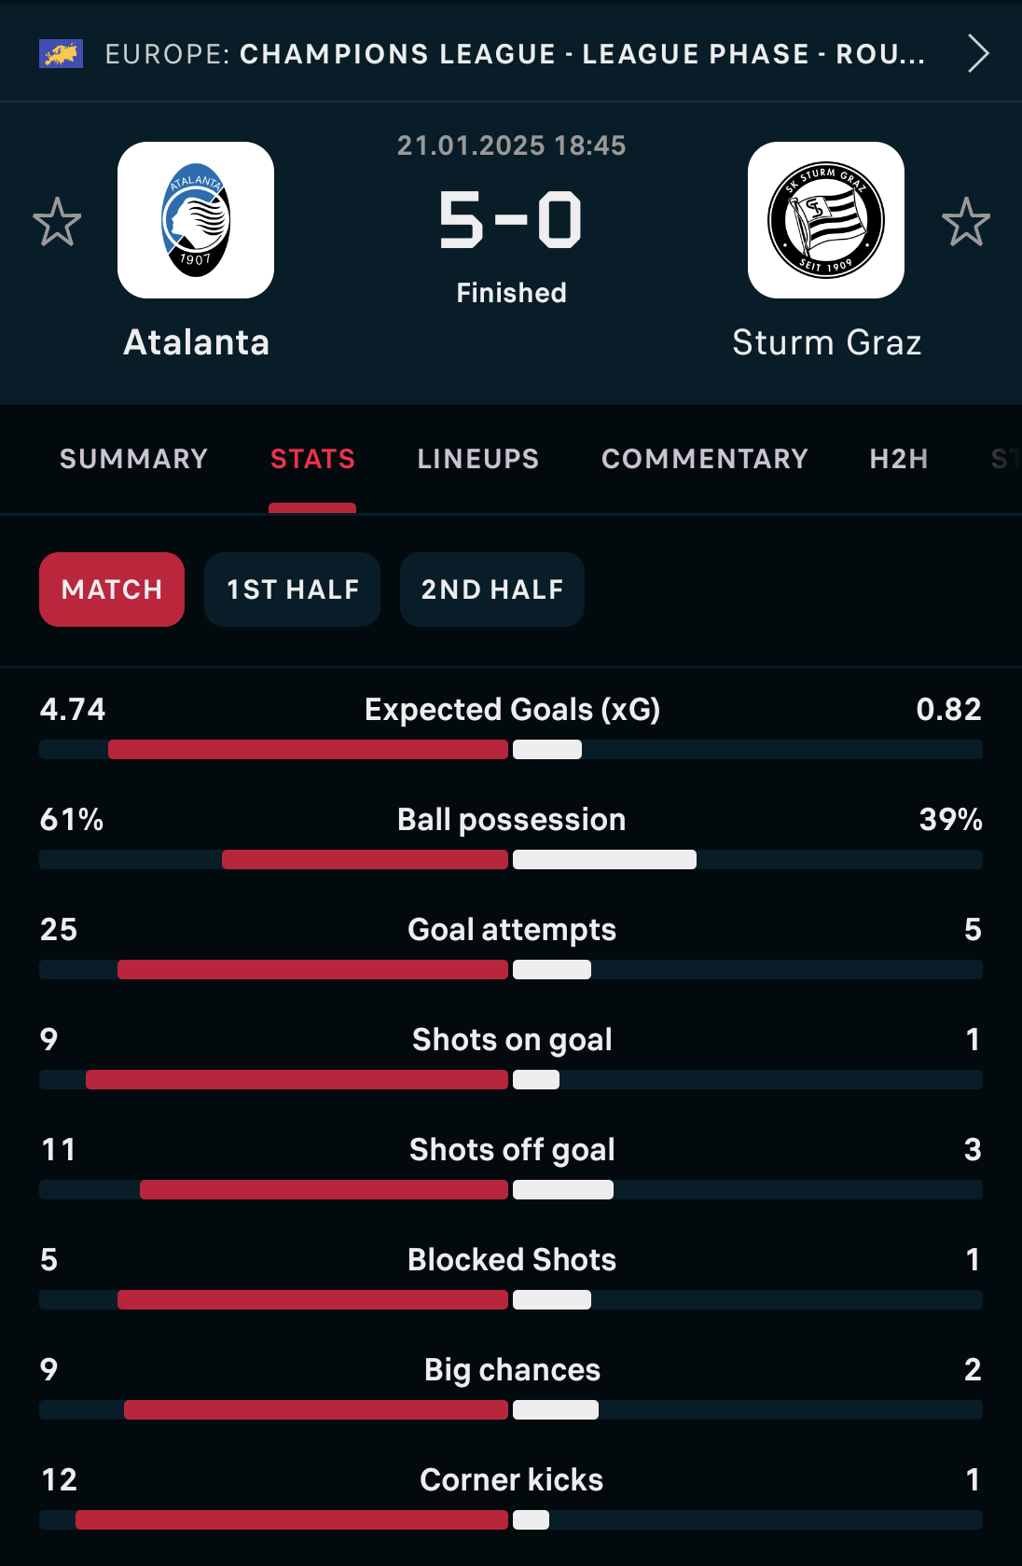Expand the Champions League header chevron
The width and height of the screenshot is (1022, 1566).
977,54
